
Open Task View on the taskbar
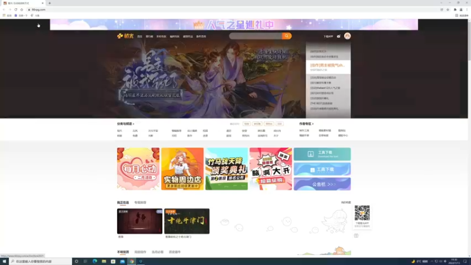pyautogui.click(x=85, y=261)
